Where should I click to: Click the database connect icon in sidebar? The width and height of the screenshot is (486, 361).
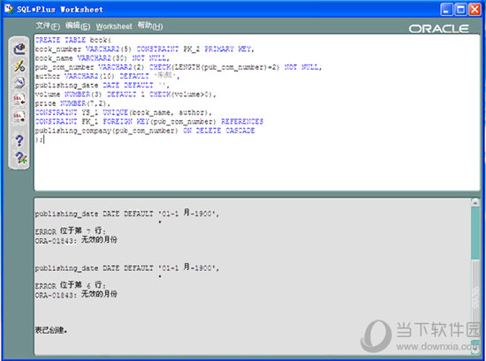(19, 49)
